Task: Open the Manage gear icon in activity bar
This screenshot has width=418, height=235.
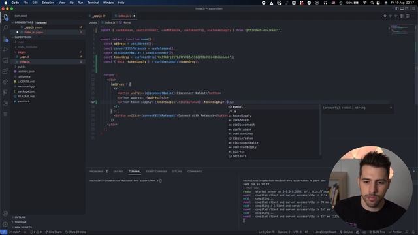Action: (5, 225)
